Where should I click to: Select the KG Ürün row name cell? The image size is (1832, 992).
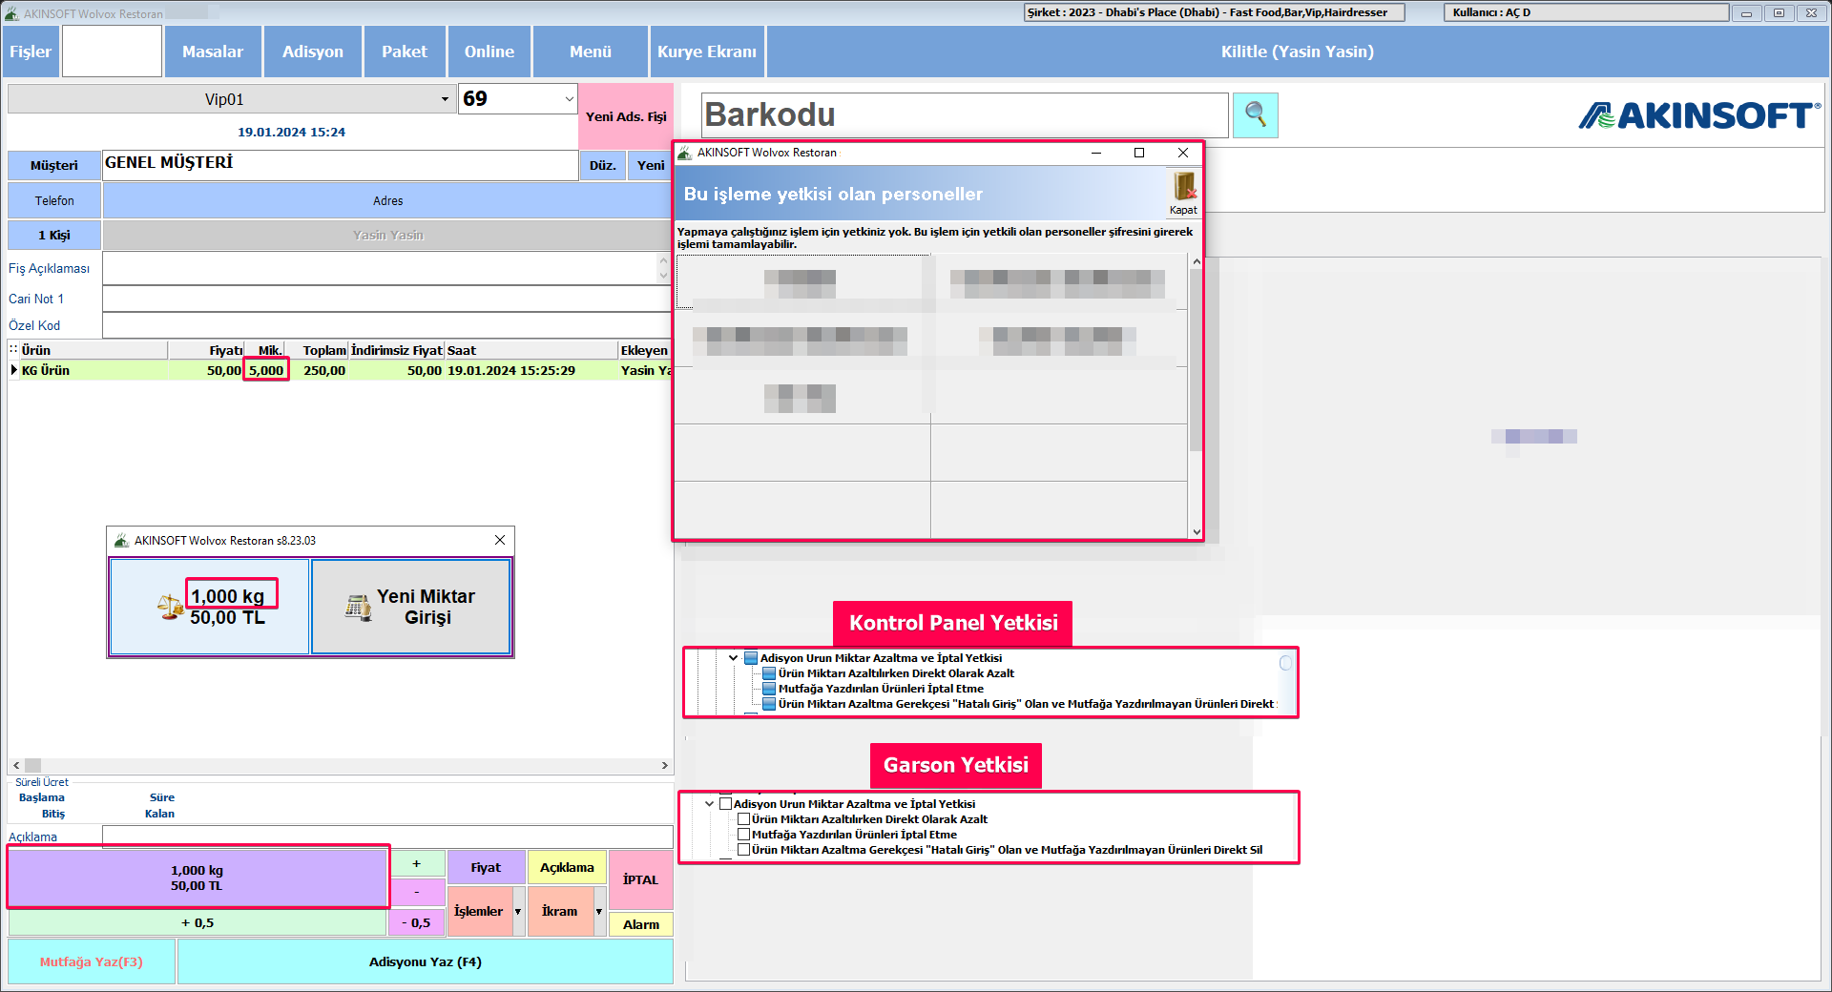tap(94, 370)
